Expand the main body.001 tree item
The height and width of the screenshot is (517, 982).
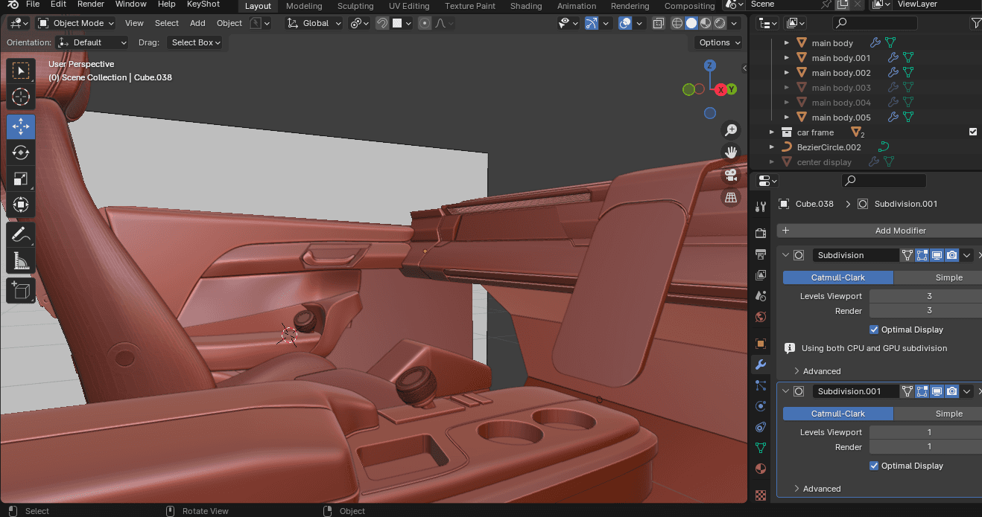tap(786, 58)
